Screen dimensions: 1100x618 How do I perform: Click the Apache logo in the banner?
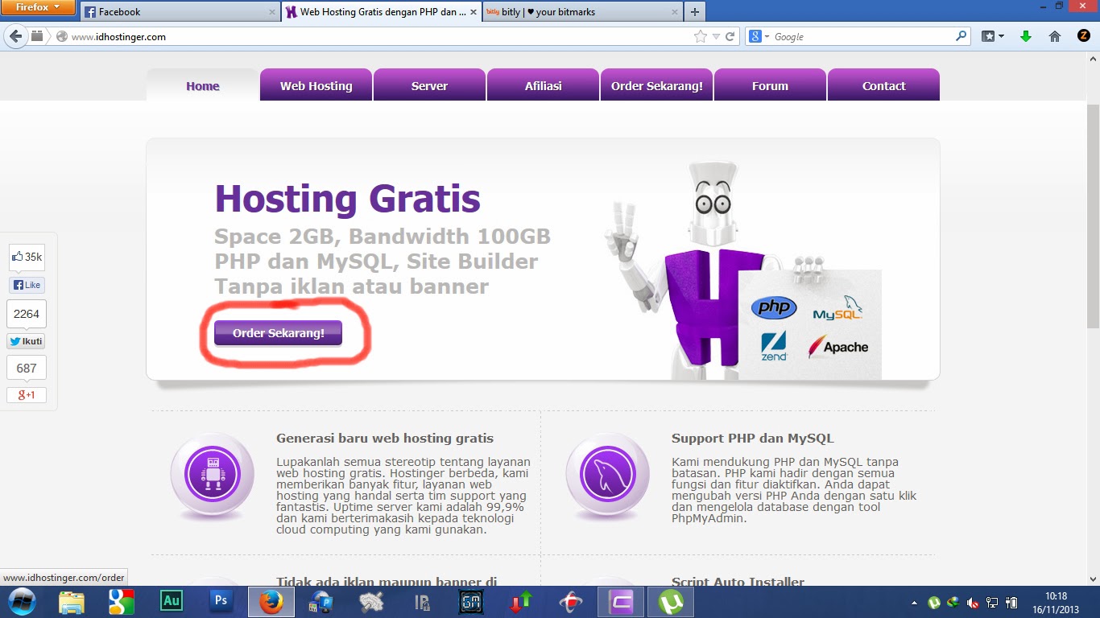(838, 347)
